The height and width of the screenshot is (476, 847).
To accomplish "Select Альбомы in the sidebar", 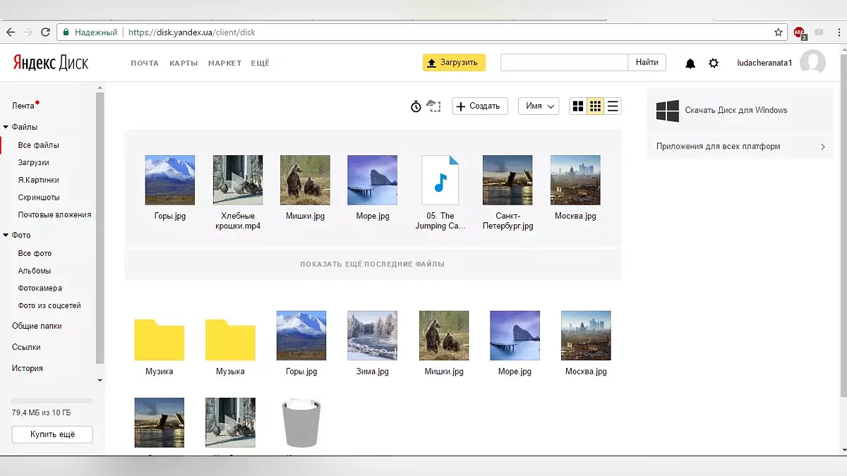I will (x=35, y=271).
